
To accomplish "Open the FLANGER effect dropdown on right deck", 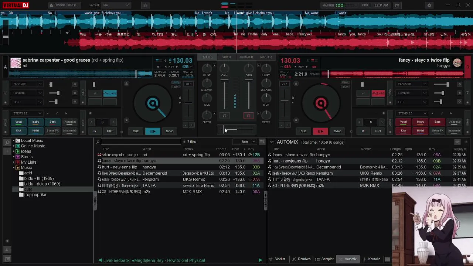I will click(x=412, y=84).
